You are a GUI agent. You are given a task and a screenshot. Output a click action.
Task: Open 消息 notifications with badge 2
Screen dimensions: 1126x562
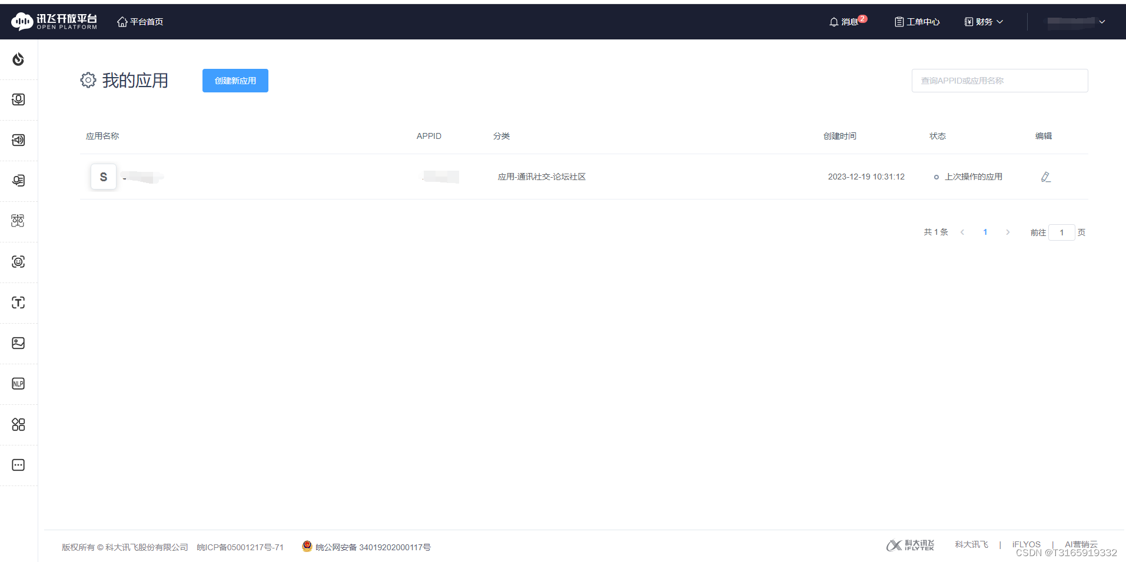(x=848, y=22)
